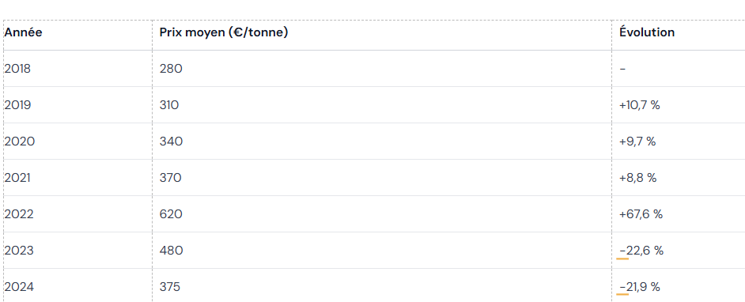The image size is (745, 302).
Task: Select the 2020 year cell
Action: (x=20, y=142)
